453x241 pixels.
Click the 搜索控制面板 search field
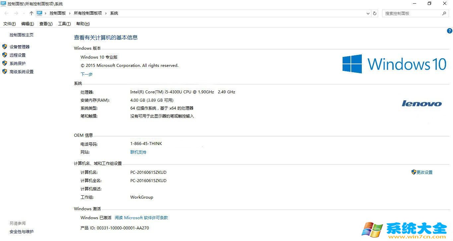[411, 13]
